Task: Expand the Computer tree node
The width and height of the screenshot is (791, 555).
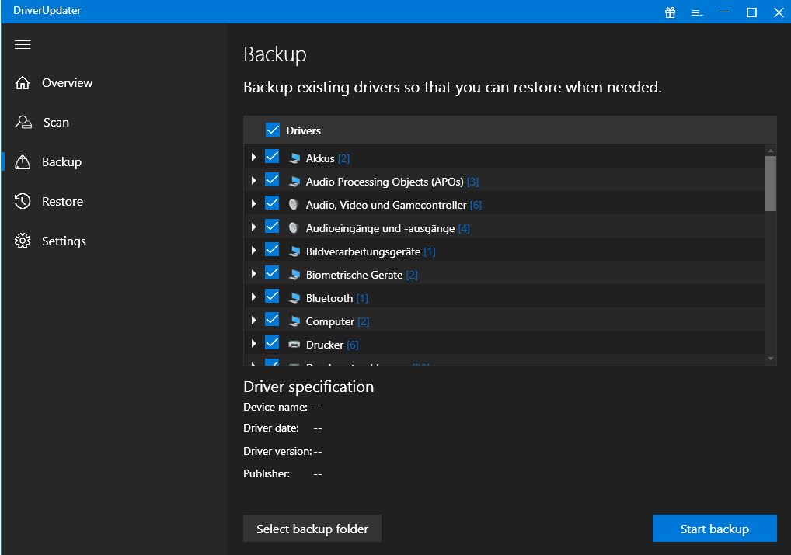Action: coord(254,320)
